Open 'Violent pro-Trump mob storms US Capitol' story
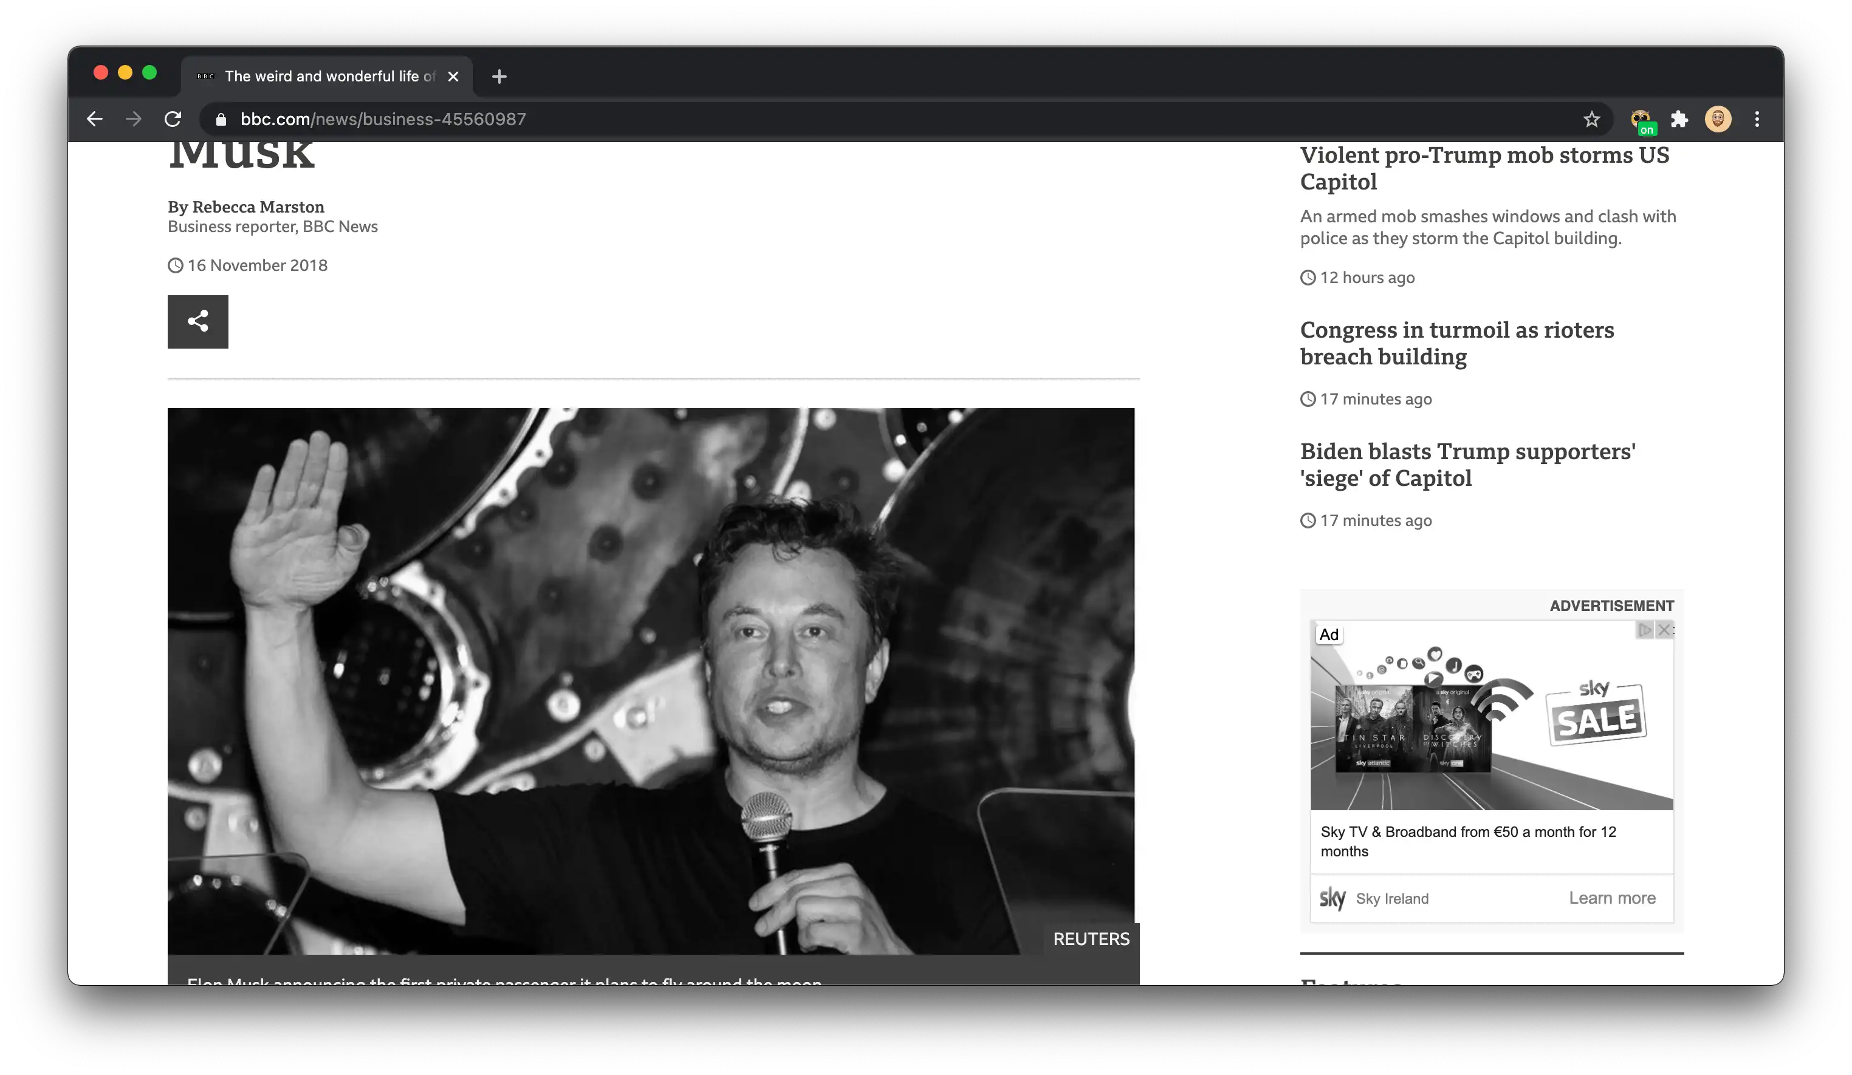 click(x=1484, y=168)
